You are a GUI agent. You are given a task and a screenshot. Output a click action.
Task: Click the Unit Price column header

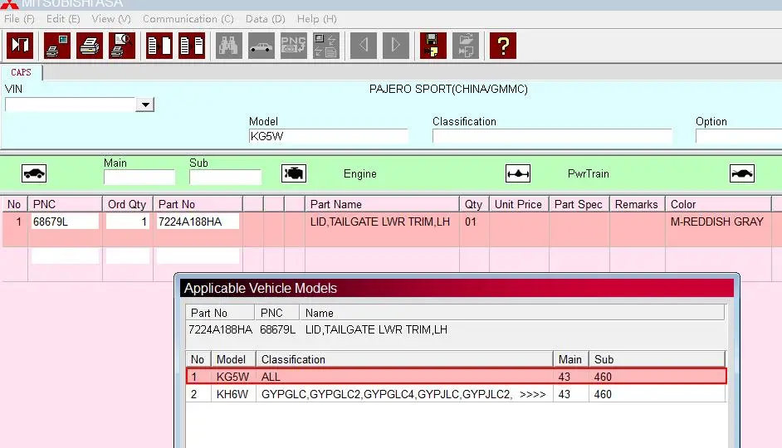coord(519,204)
